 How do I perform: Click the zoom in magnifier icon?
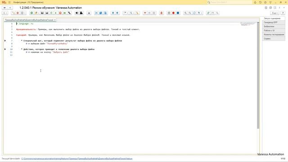[185, 13]
